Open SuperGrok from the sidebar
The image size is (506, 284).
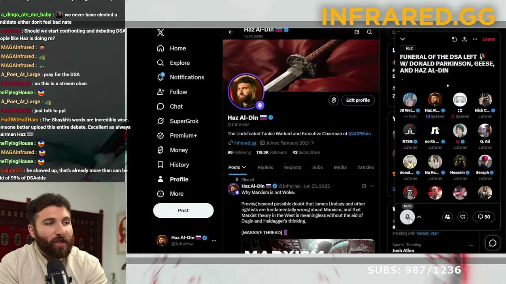pyautogui.click(x=177, y=121)
